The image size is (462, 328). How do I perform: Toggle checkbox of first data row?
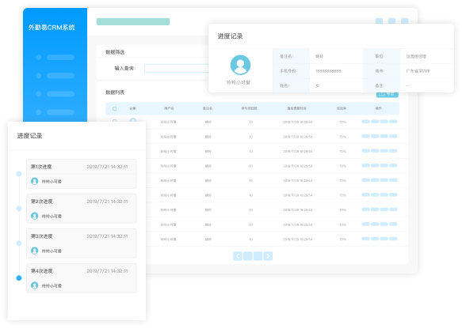click(x=115, y=120)
